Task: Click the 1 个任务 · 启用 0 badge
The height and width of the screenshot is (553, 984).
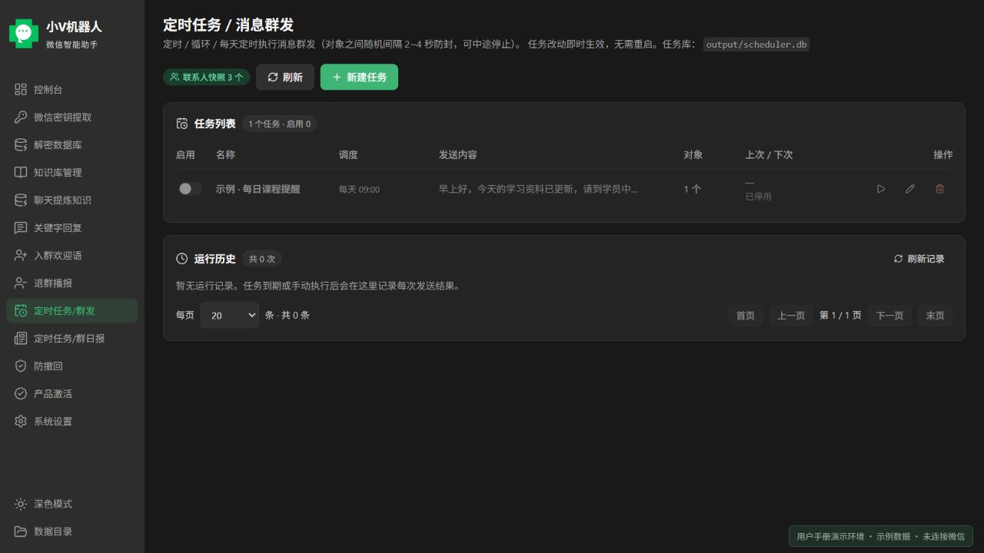Action: [280, 124]
